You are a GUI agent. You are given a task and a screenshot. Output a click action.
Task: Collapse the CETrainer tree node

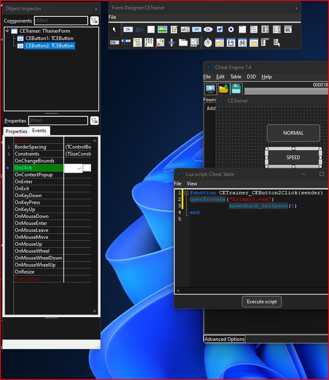(7, 31)
